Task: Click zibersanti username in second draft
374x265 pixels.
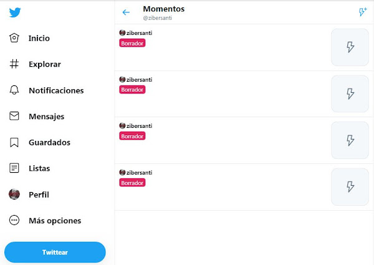Action: point(139,80)
